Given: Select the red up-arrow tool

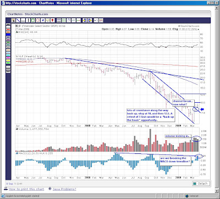Looking at the screenshot, I should pyautogui.click(x=53, y=20).
